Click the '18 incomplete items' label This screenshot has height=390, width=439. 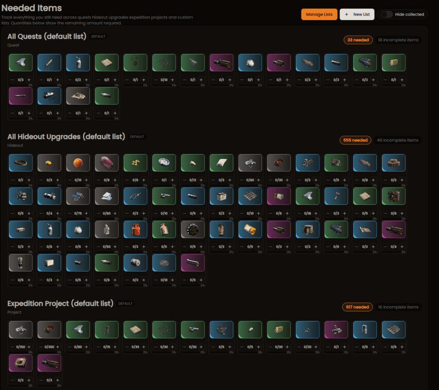pos(397,40)
